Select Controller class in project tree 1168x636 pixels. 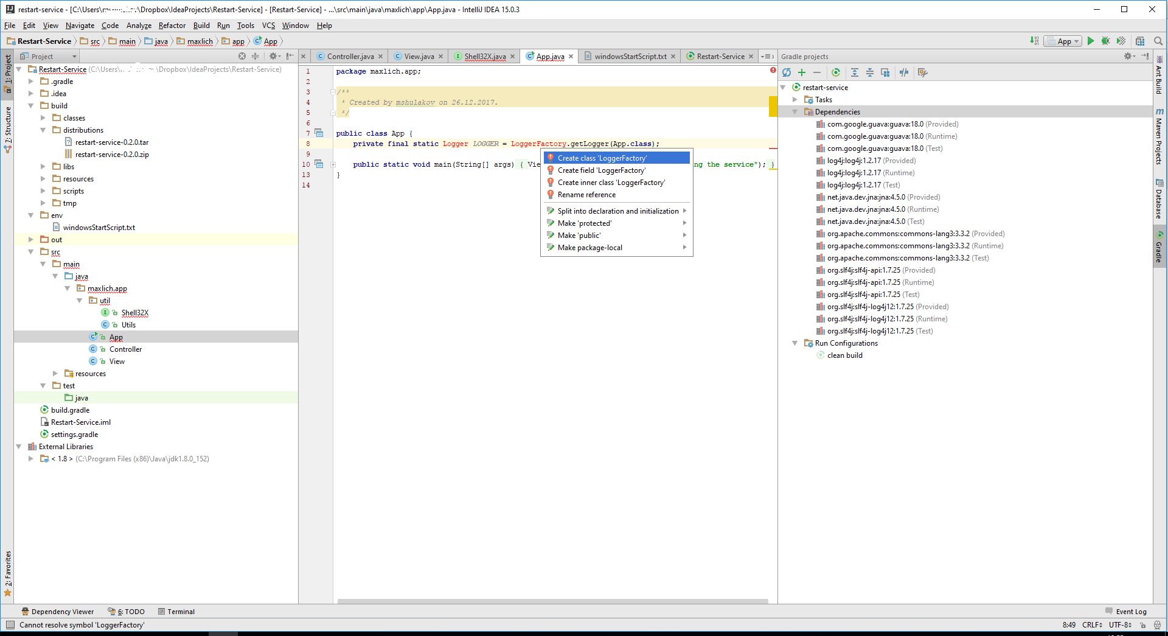point(125,349)
